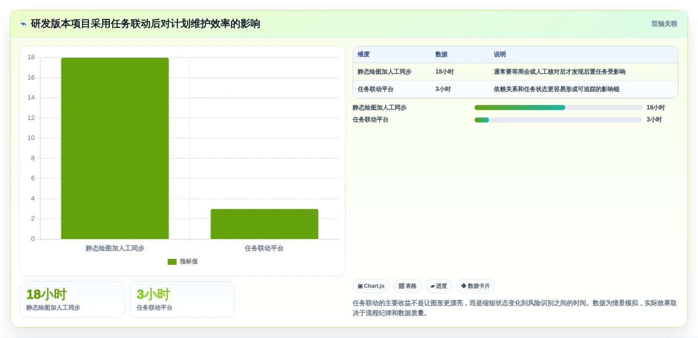The width and height of the screenshot is (698, 338).
Task: Click the 表格 tag chip
Action: click(x=407, y=286)
